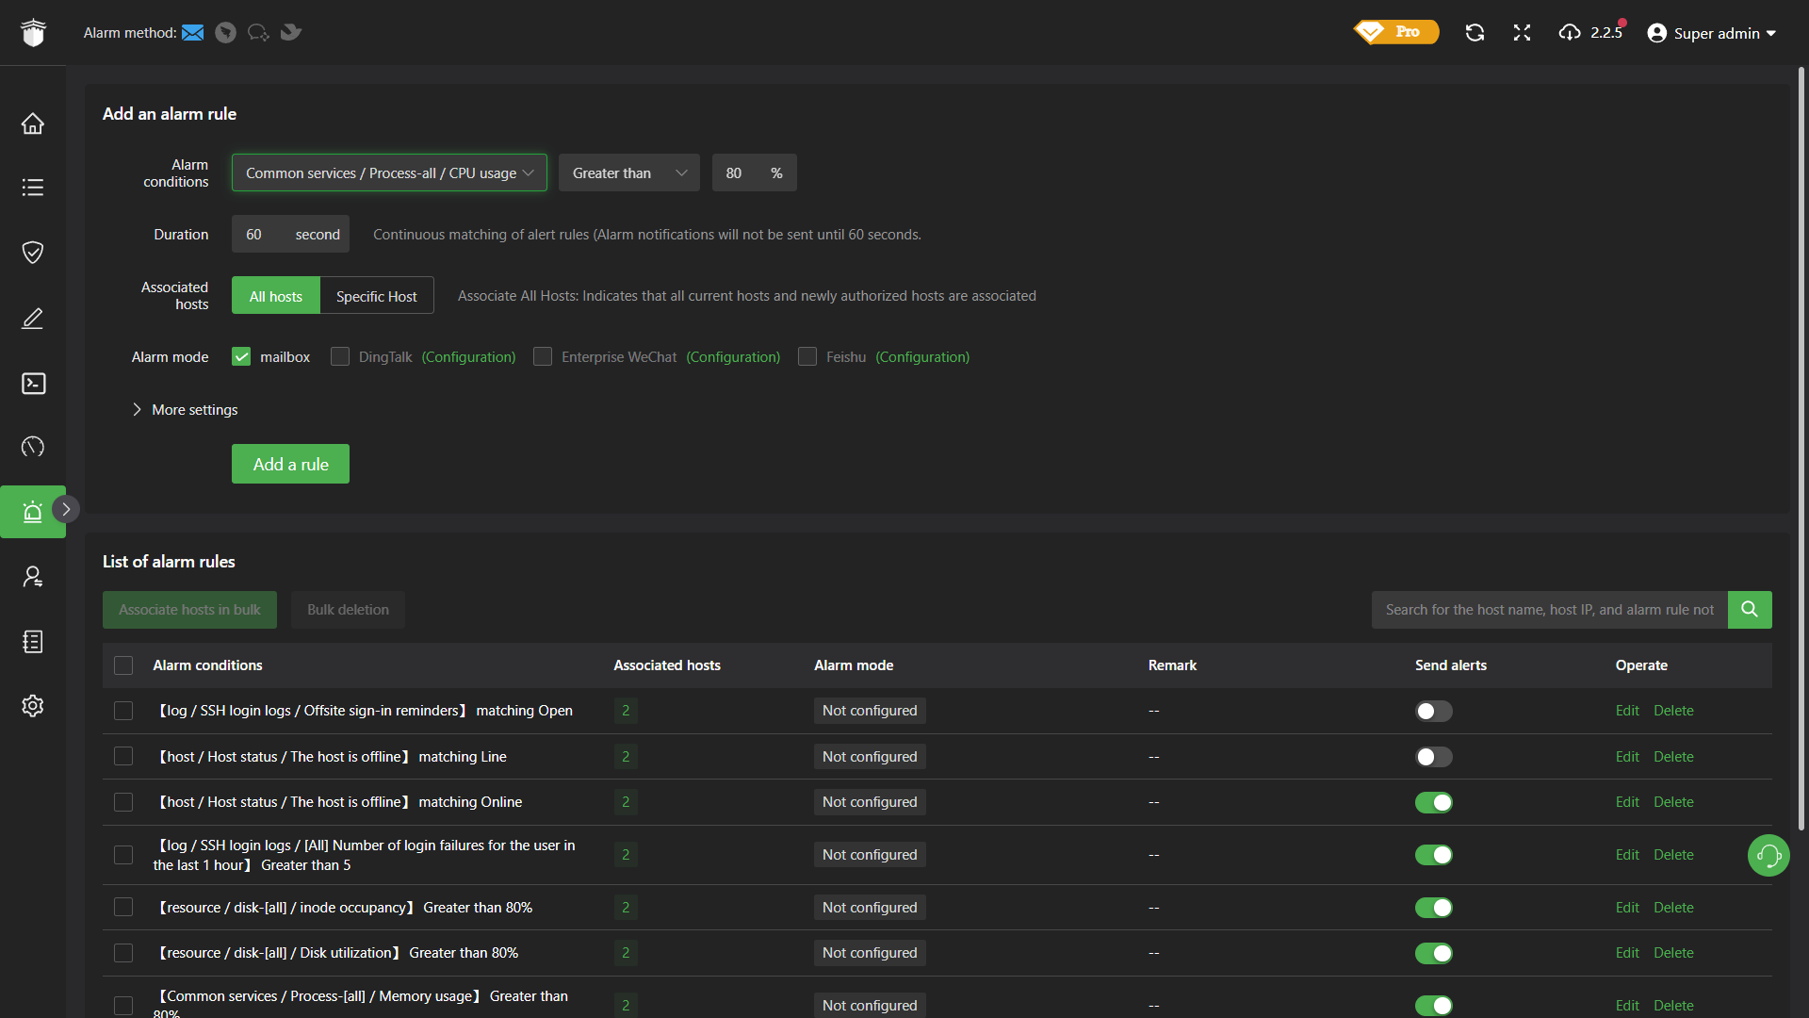Expand More settings section
This screenshot has height=1018, width=1809.
[x=186, y=410]
